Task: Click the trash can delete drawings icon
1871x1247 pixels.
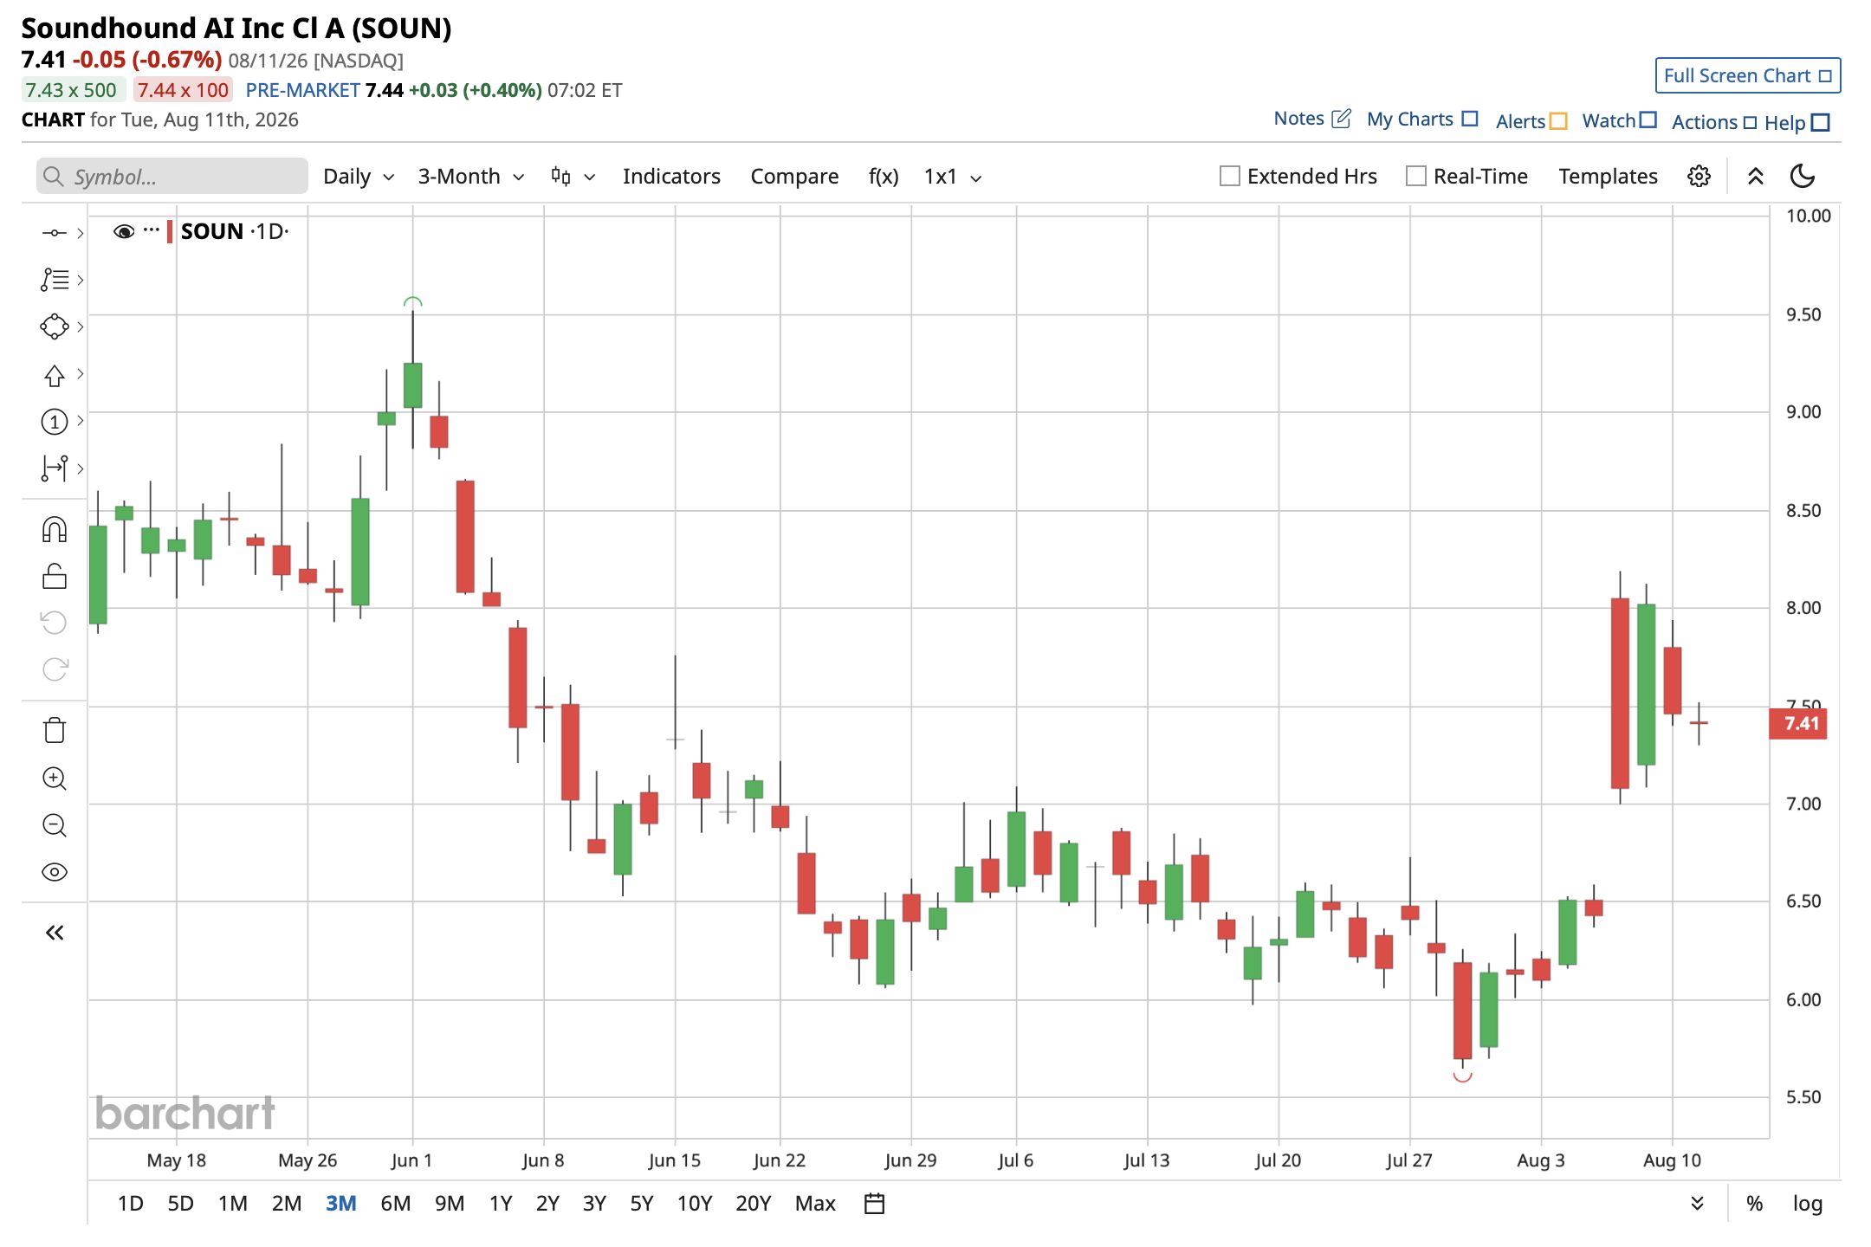Action: (x=54, y=730)
